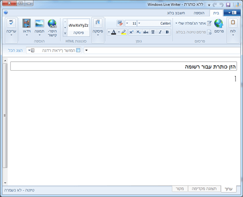Open the set publish date picker
Screen dimensions: 243x197
(x=54, y=51)
